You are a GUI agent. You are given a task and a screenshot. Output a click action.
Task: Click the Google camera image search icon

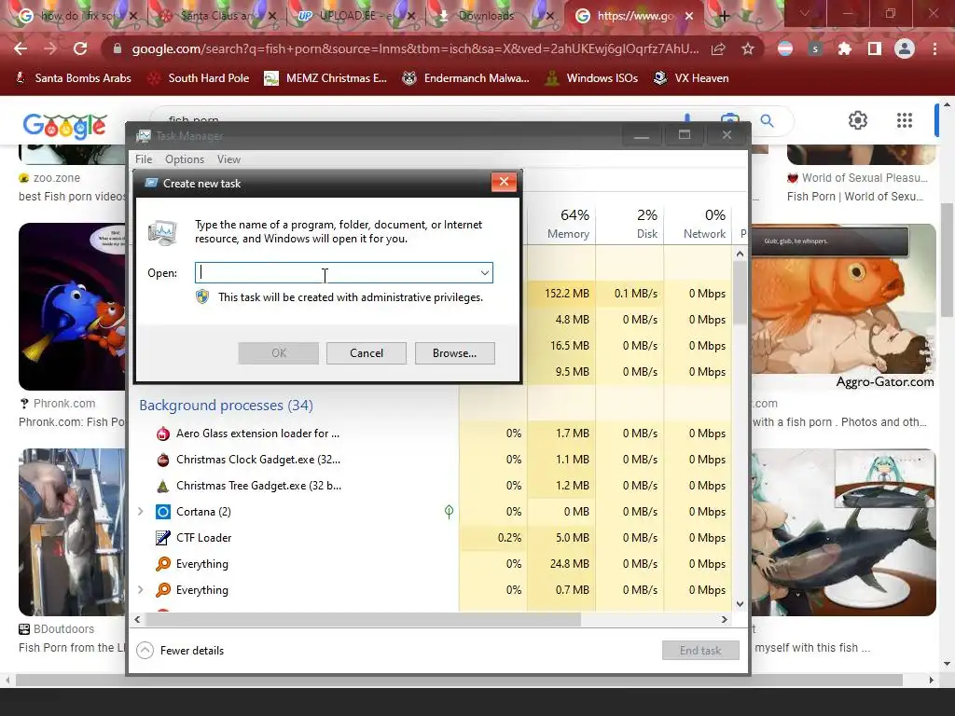pyautogui.click(x=729, y=117)
